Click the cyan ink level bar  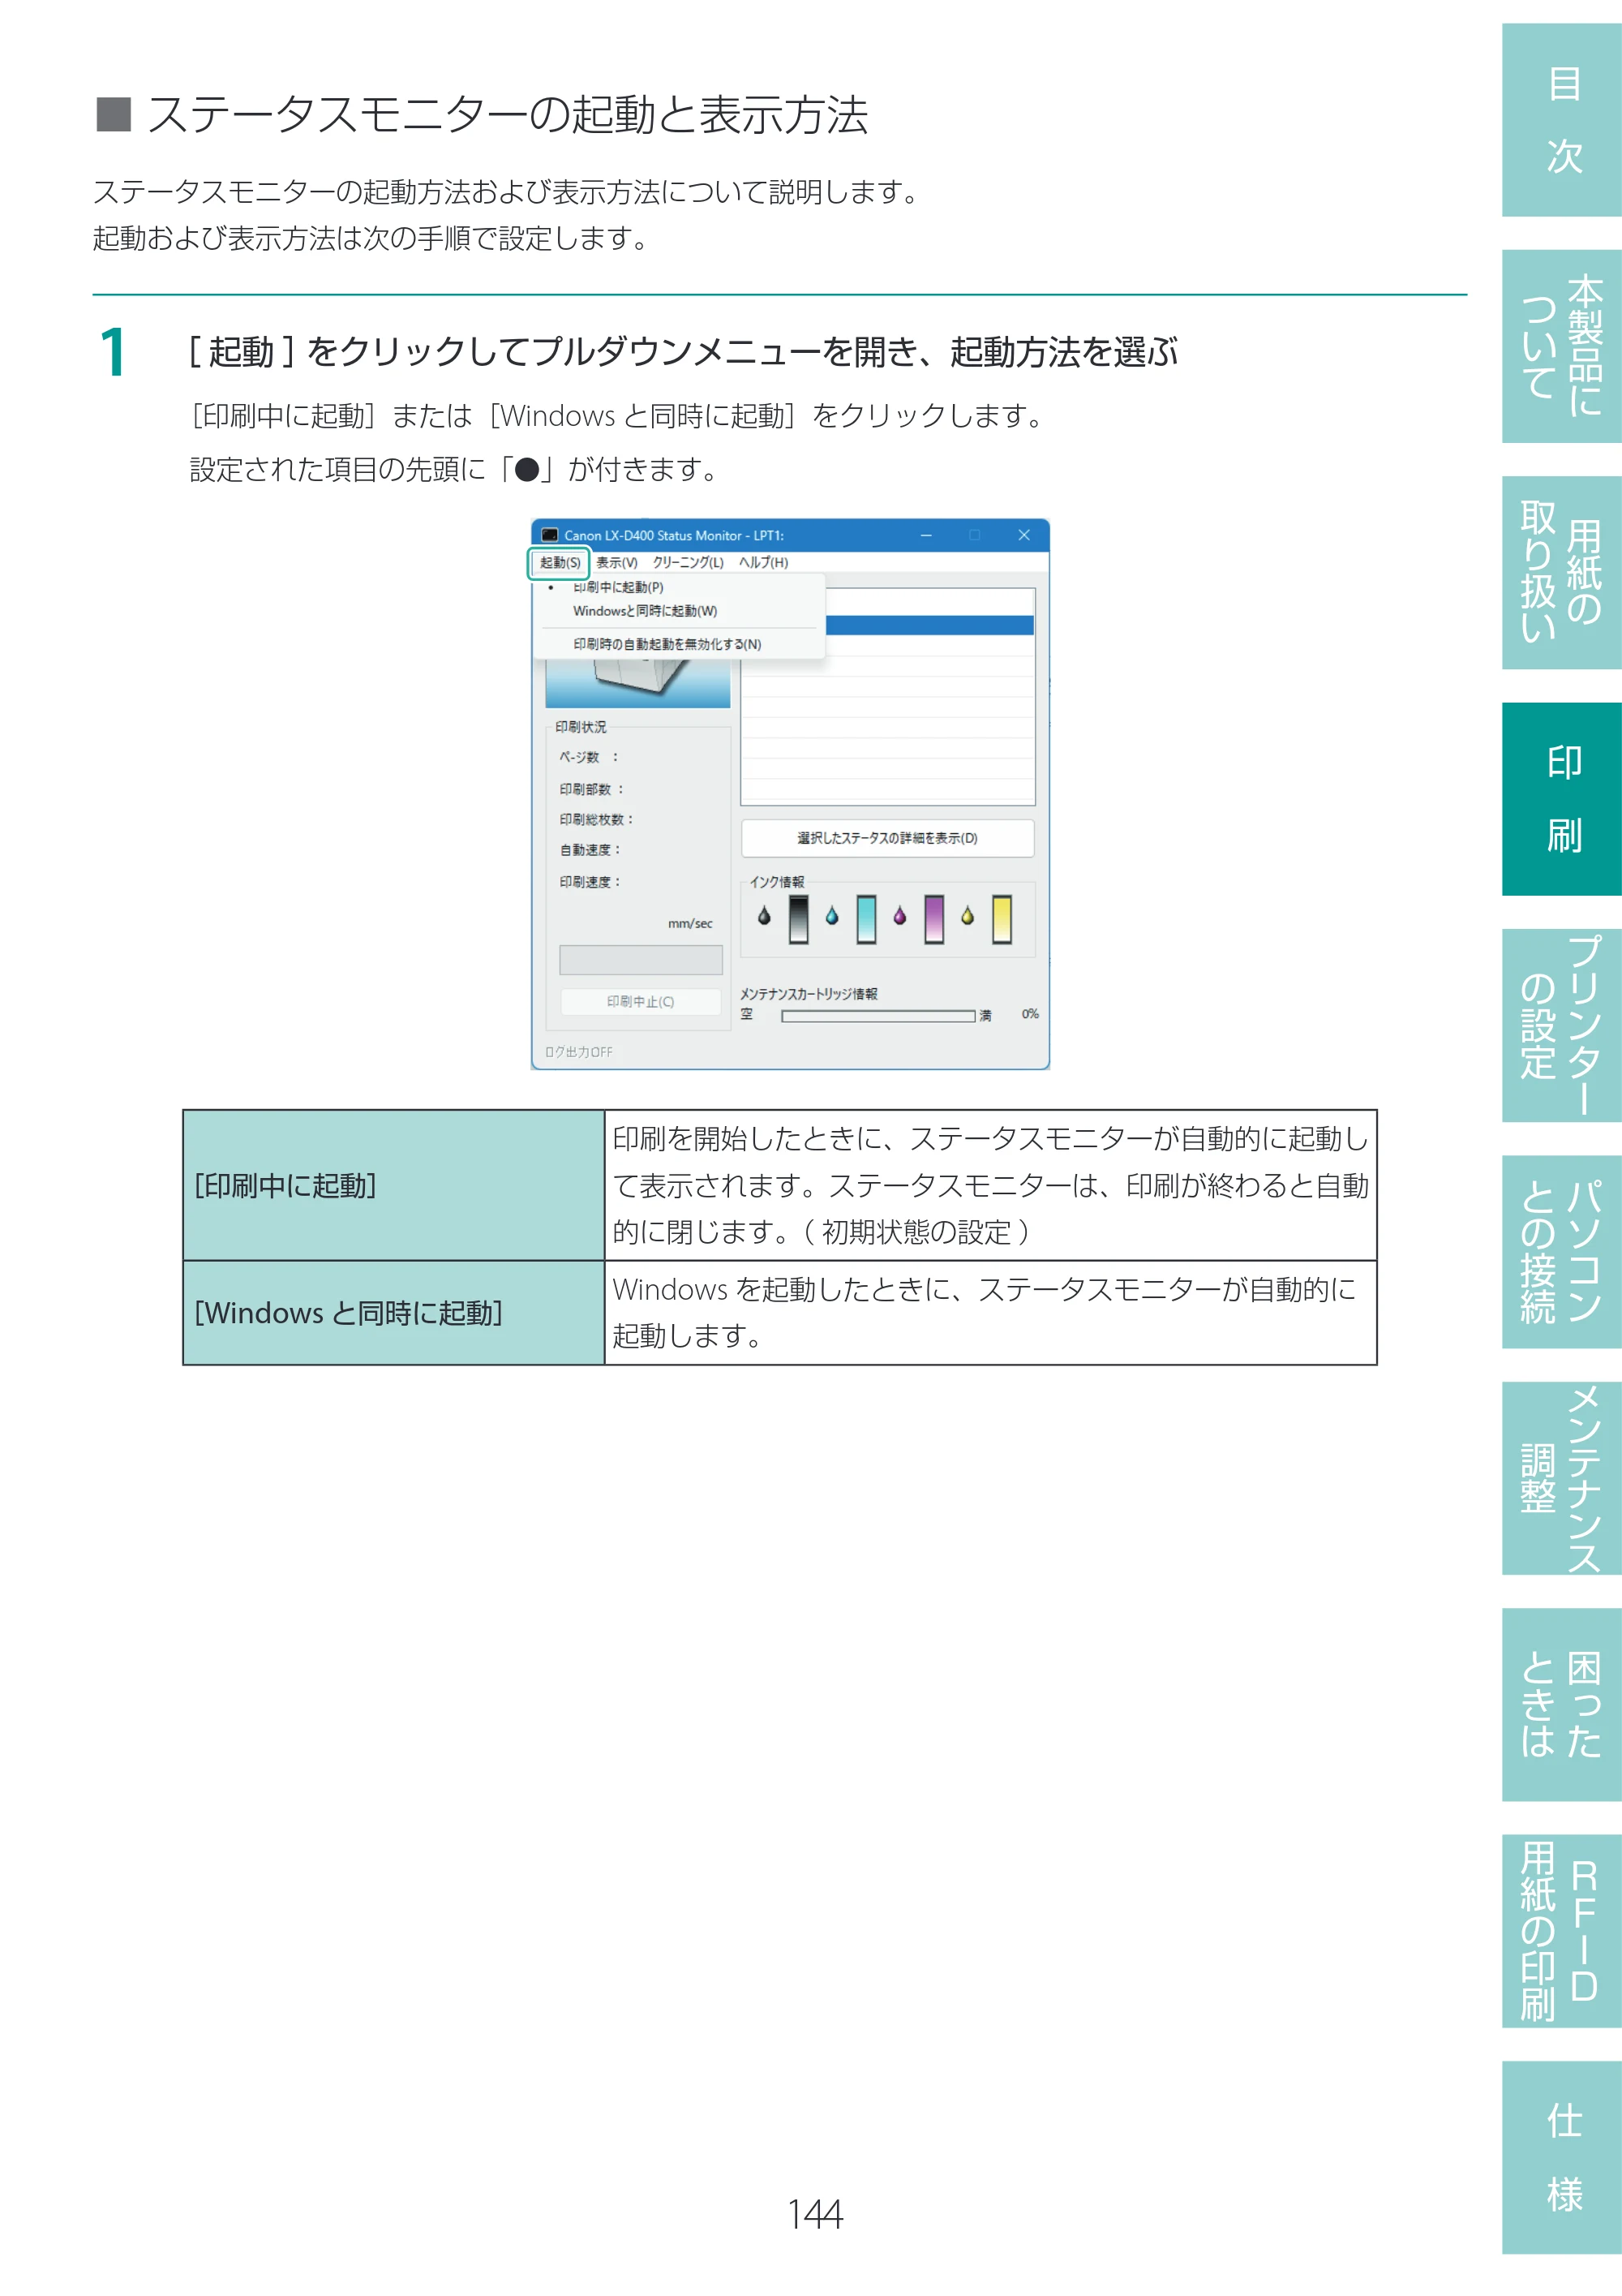pyautogui.click(x=866, y=920)
